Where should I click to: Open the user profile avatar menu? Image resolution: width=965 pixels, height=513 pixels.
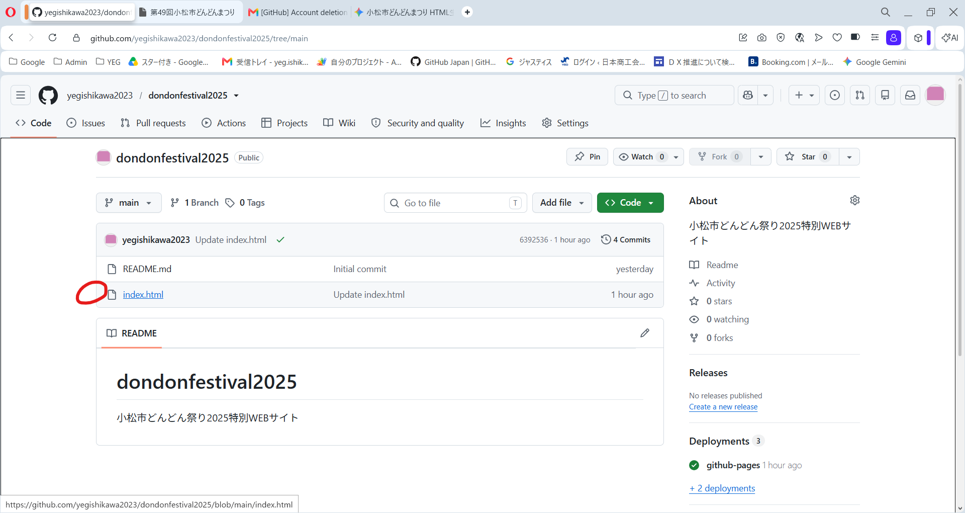coord(935,95)
